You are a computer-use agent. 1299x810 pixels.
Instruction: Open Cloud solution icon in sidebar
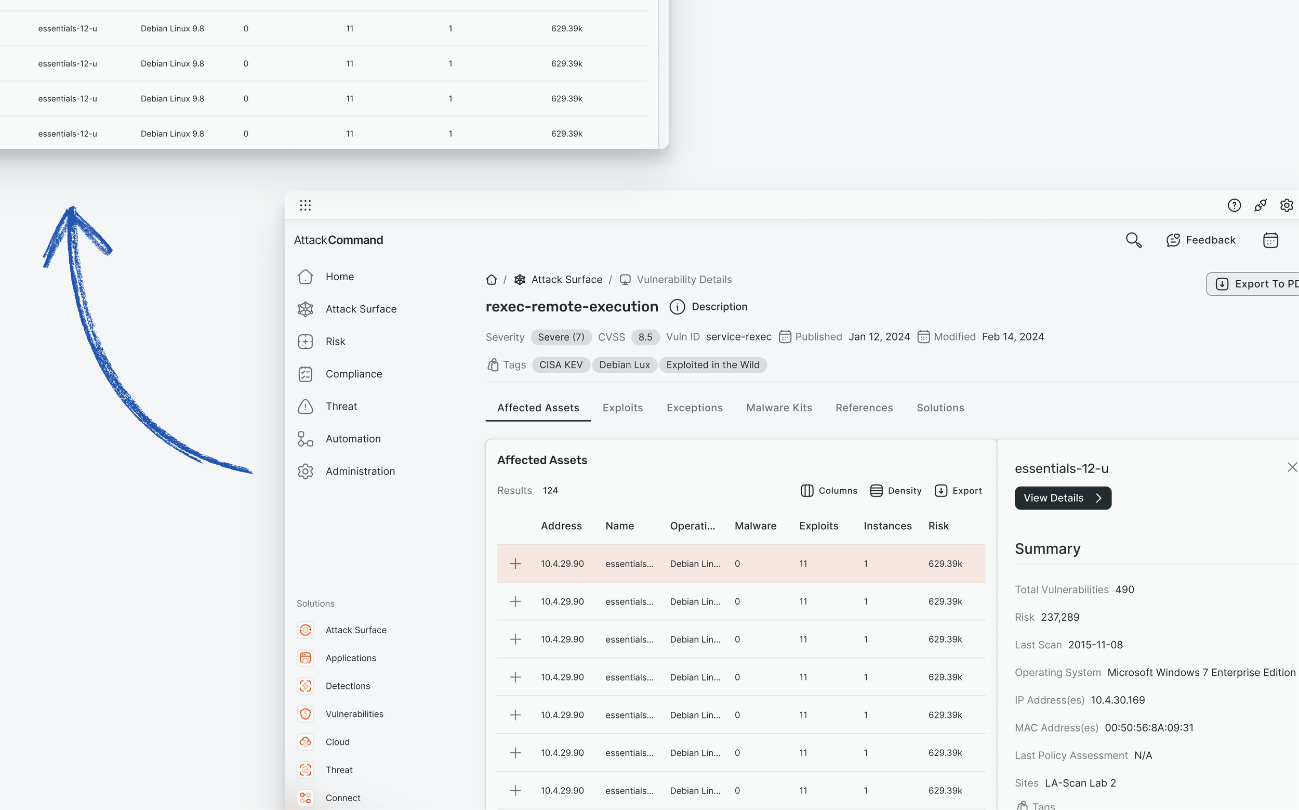pos(305,741)
